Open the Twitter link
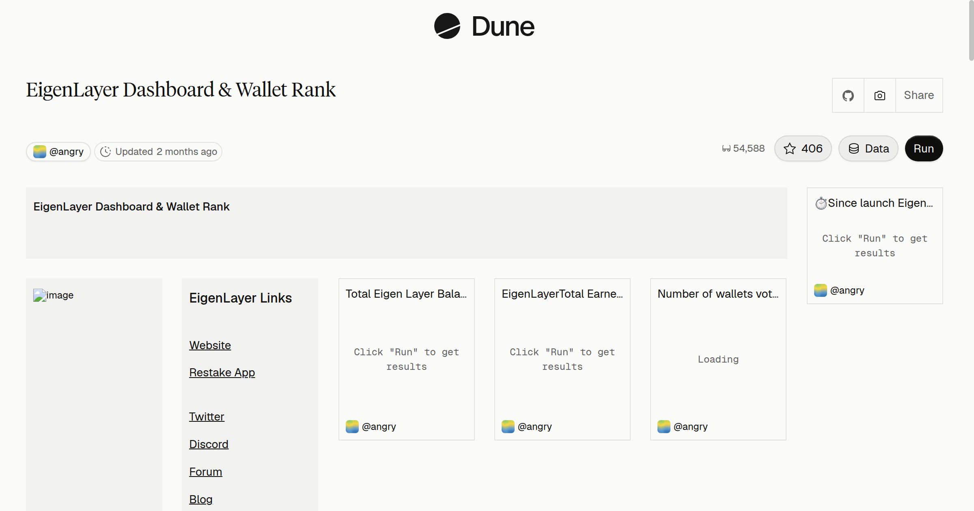The height and width of the screenshot is (511, 974). click(207, 417)
